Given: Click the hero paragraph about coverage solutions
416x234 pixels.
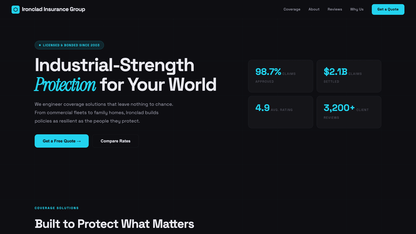Looking at the screenshot, I should point(104,113).
